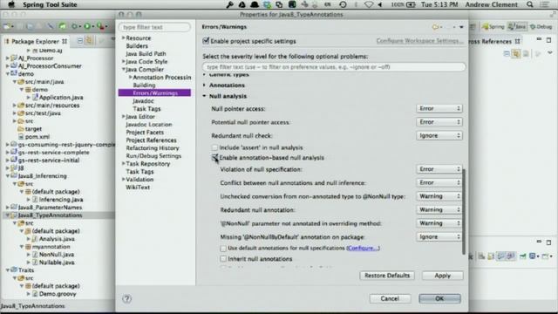Open Redundant null annotation dropdown
The image size is (558, 314).
tap(439, 209)
